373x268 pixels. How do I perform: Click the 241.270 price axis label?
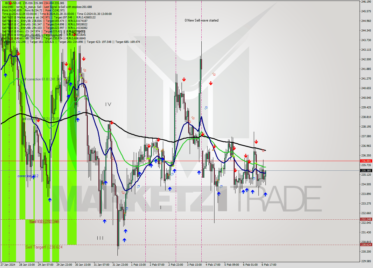coord(366,79)
